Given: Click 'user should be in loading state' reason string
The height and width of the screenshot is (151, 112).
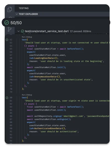Looking at the screenshot, I should click(x=71, y=61).
